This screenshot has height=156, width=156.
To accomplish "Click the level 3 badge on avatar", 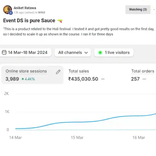I will 11,13.
